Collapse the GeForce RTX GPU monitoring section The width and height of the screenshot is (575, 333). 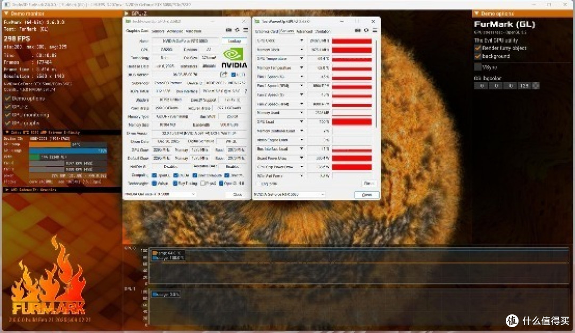(6, 132)
